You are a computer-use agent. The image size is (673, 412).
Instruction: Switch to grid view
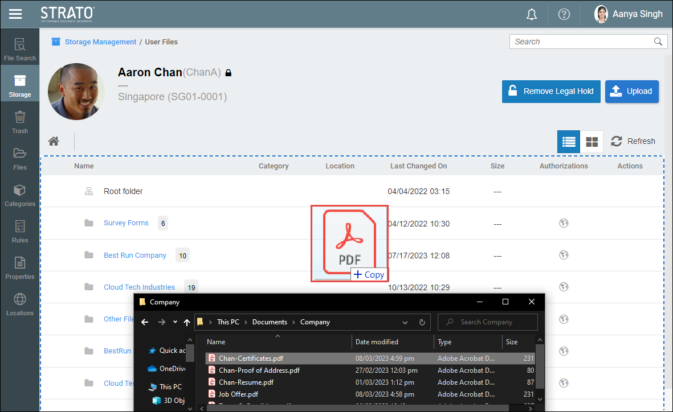click(x=592, y=142)
